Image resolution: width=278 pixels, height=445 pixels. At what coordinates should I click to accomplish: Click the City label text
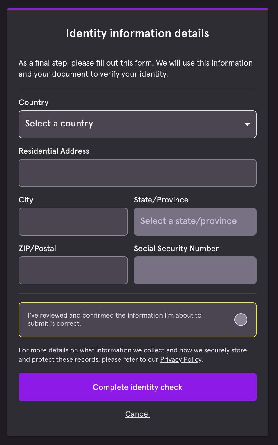tap(26, 200)
